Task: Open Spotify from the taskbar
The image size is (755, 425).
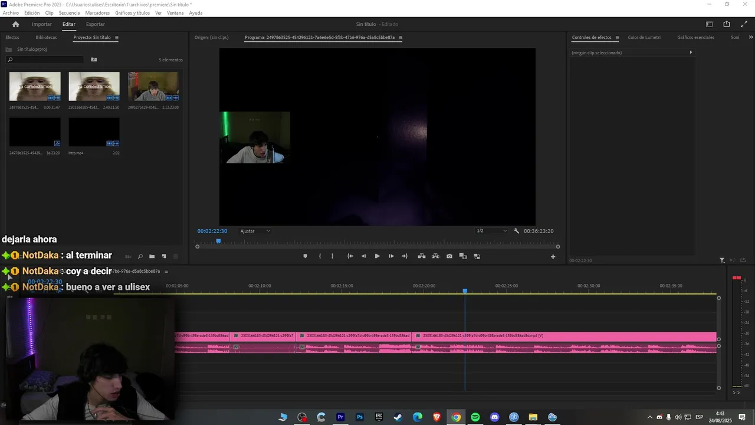Action: click(475, 417)
